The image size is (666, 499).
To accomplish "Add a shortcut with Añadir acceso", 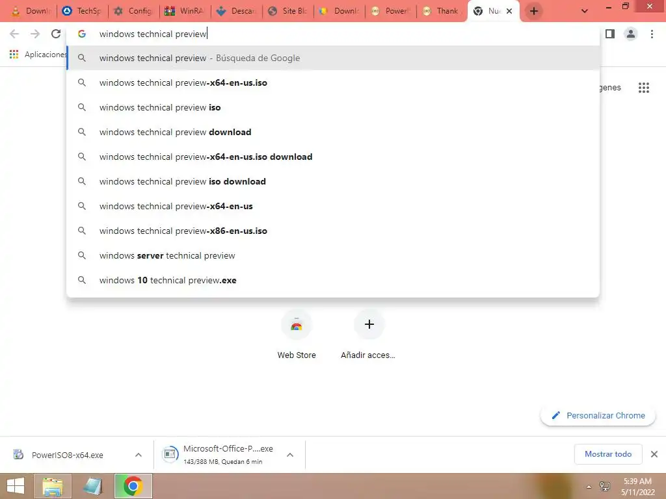I will click(x=368, y=335).
